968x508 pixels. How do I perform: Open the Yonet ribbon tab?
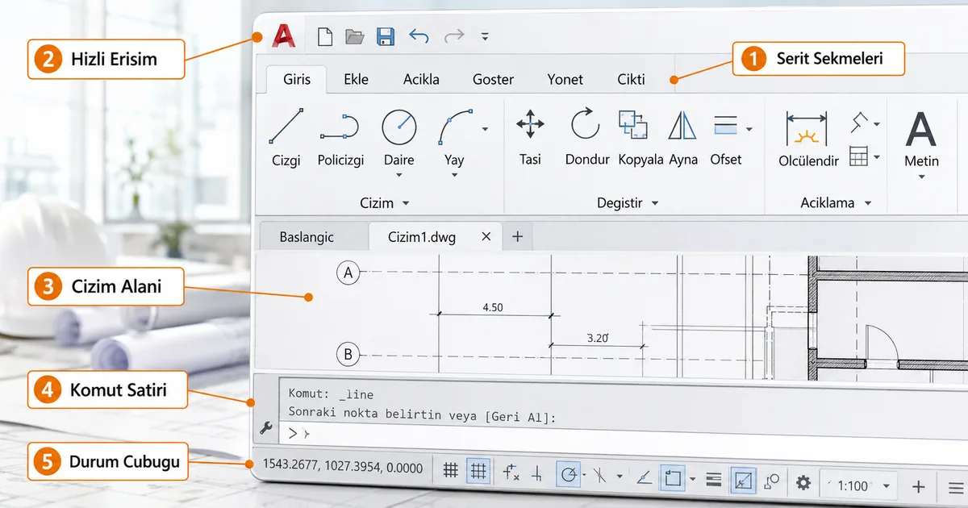tap(565, 79)
